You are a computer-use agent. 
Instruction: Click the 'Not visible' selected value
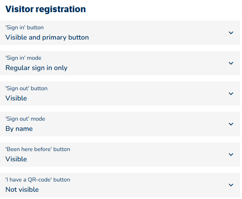click(22, 189)
